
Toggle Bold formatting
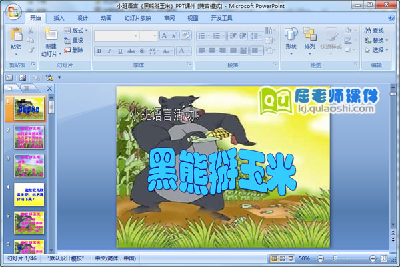[x=99, y=51]
